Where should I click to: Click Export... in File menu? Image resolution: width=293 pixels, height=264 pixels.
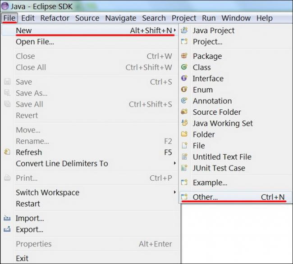(29, 229)
